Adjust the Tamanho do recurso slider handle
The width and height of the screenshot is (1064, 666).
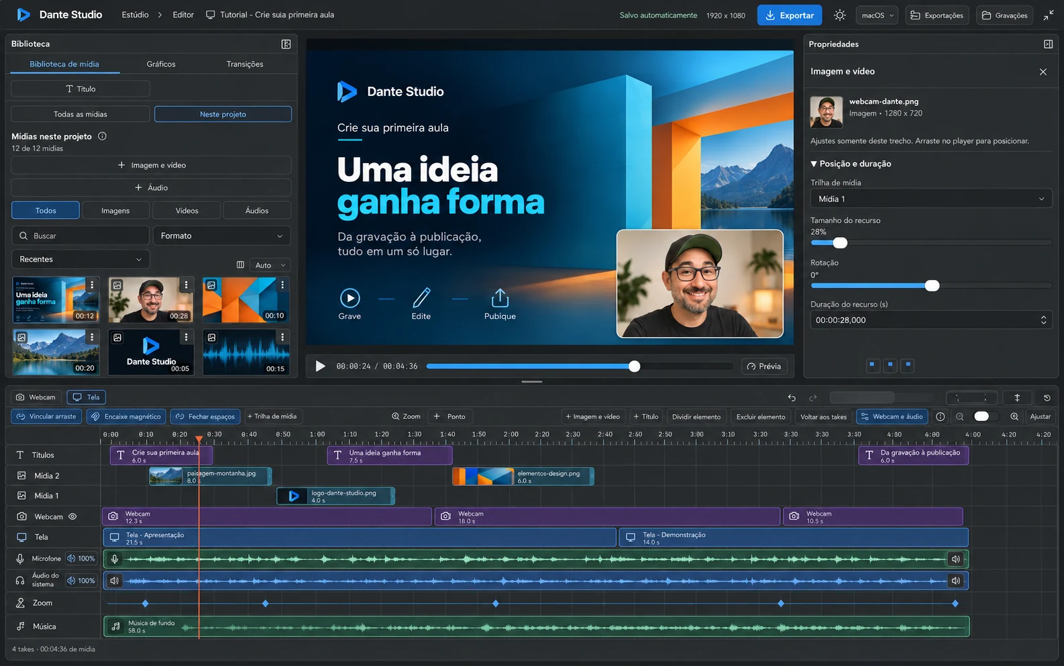tap(840, 242)
